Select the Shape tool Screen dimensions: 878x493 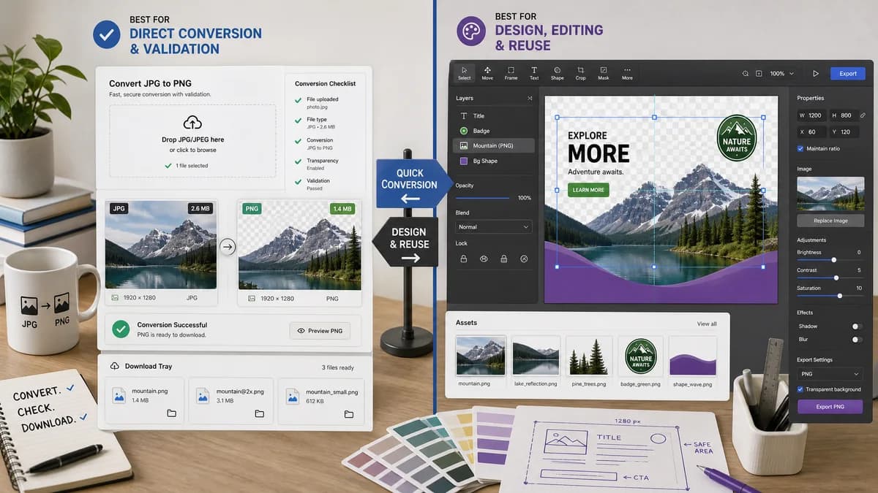click(x=557, y=73)
